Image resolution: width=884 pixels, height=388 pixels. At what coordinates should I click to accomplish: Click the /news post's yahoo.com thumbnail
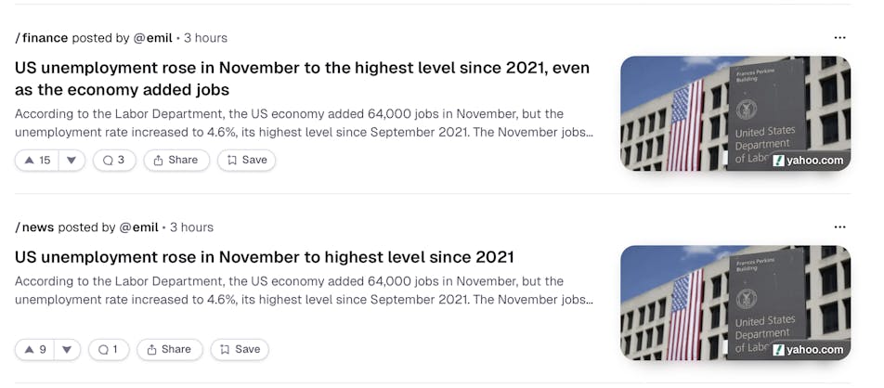click(x=734, y=303)
